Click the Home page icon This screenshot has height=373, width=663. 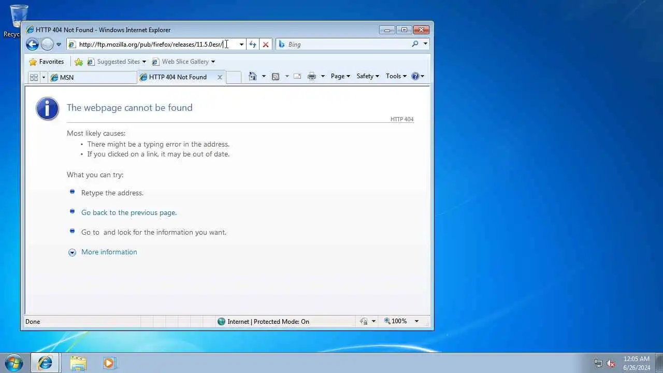[x=253, y=76]
